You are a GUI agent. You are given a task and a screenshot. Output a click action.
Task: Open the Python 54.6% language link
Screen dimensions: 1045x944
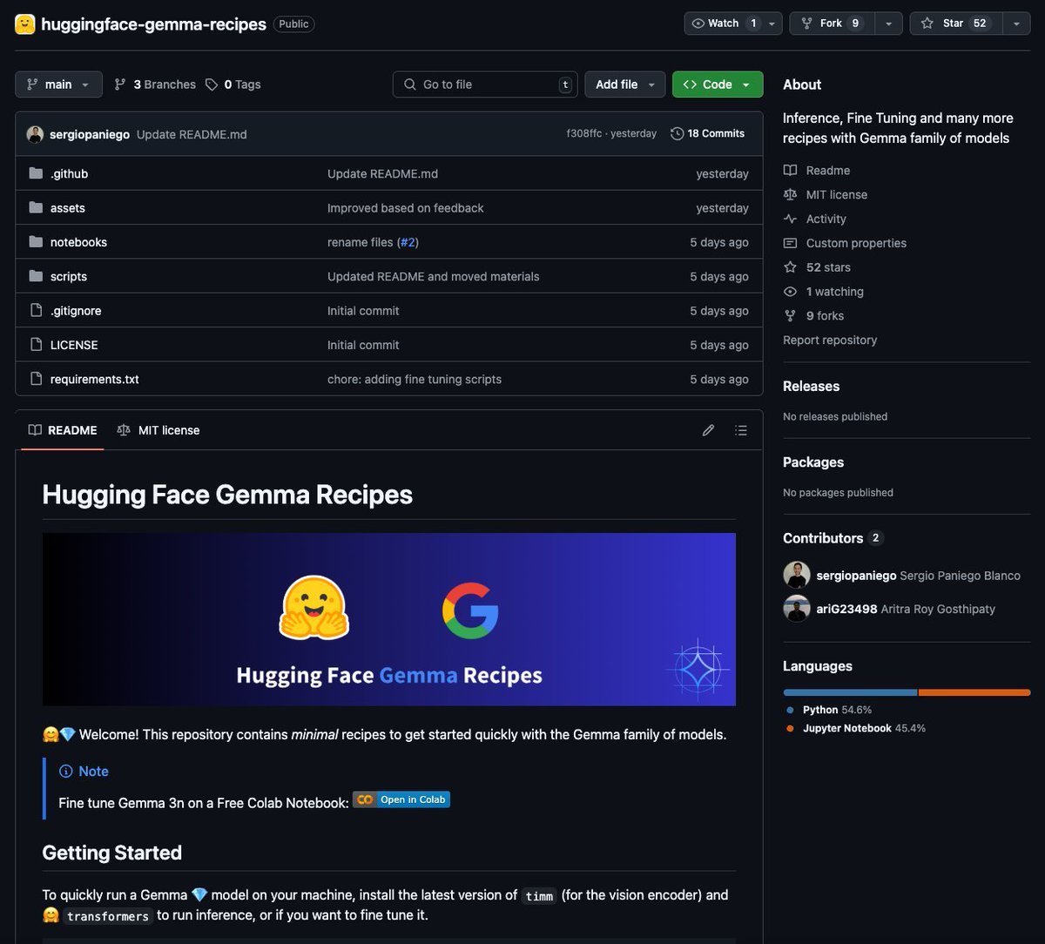pyautogui.click(x=829, y=710)
